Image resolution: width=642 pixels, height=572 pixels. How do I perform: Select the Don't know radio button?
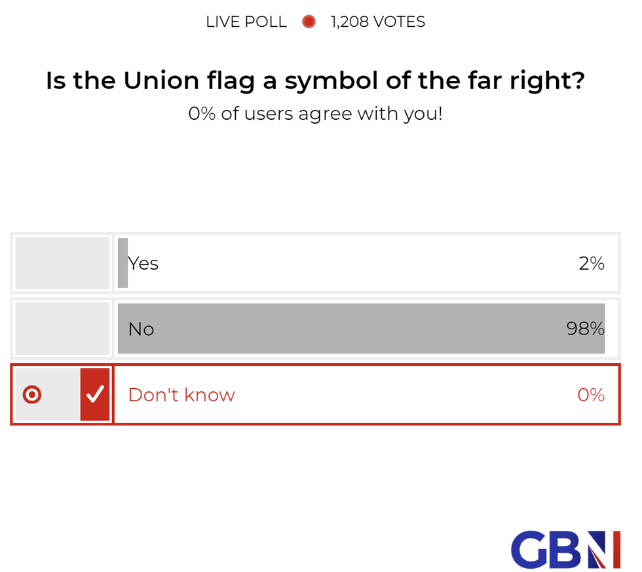(x=32, y=395)
